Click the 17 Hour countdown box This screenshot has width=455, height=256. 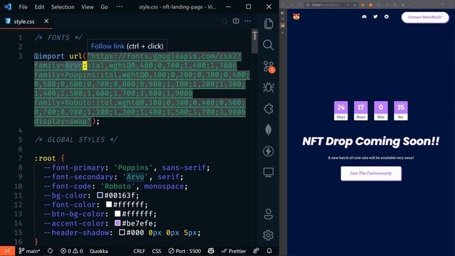click(360, 111)
